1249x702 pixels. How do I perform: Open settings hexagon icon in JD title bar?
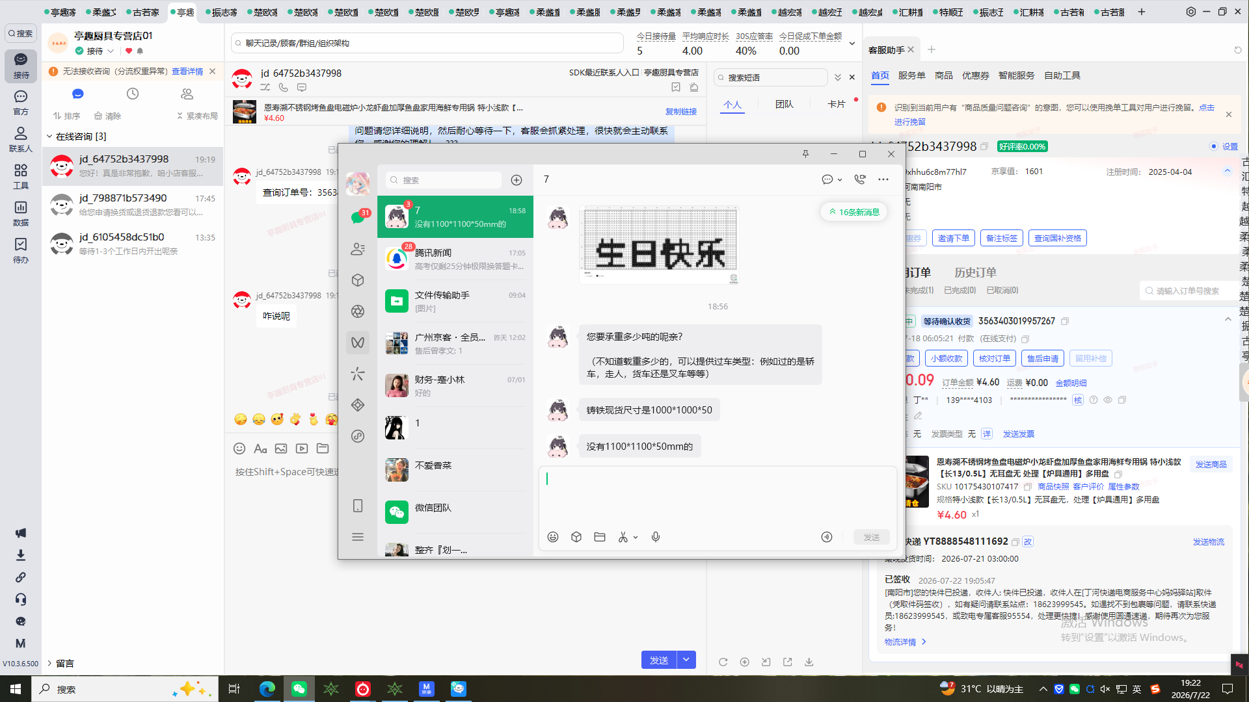(x=1191, y=12)
